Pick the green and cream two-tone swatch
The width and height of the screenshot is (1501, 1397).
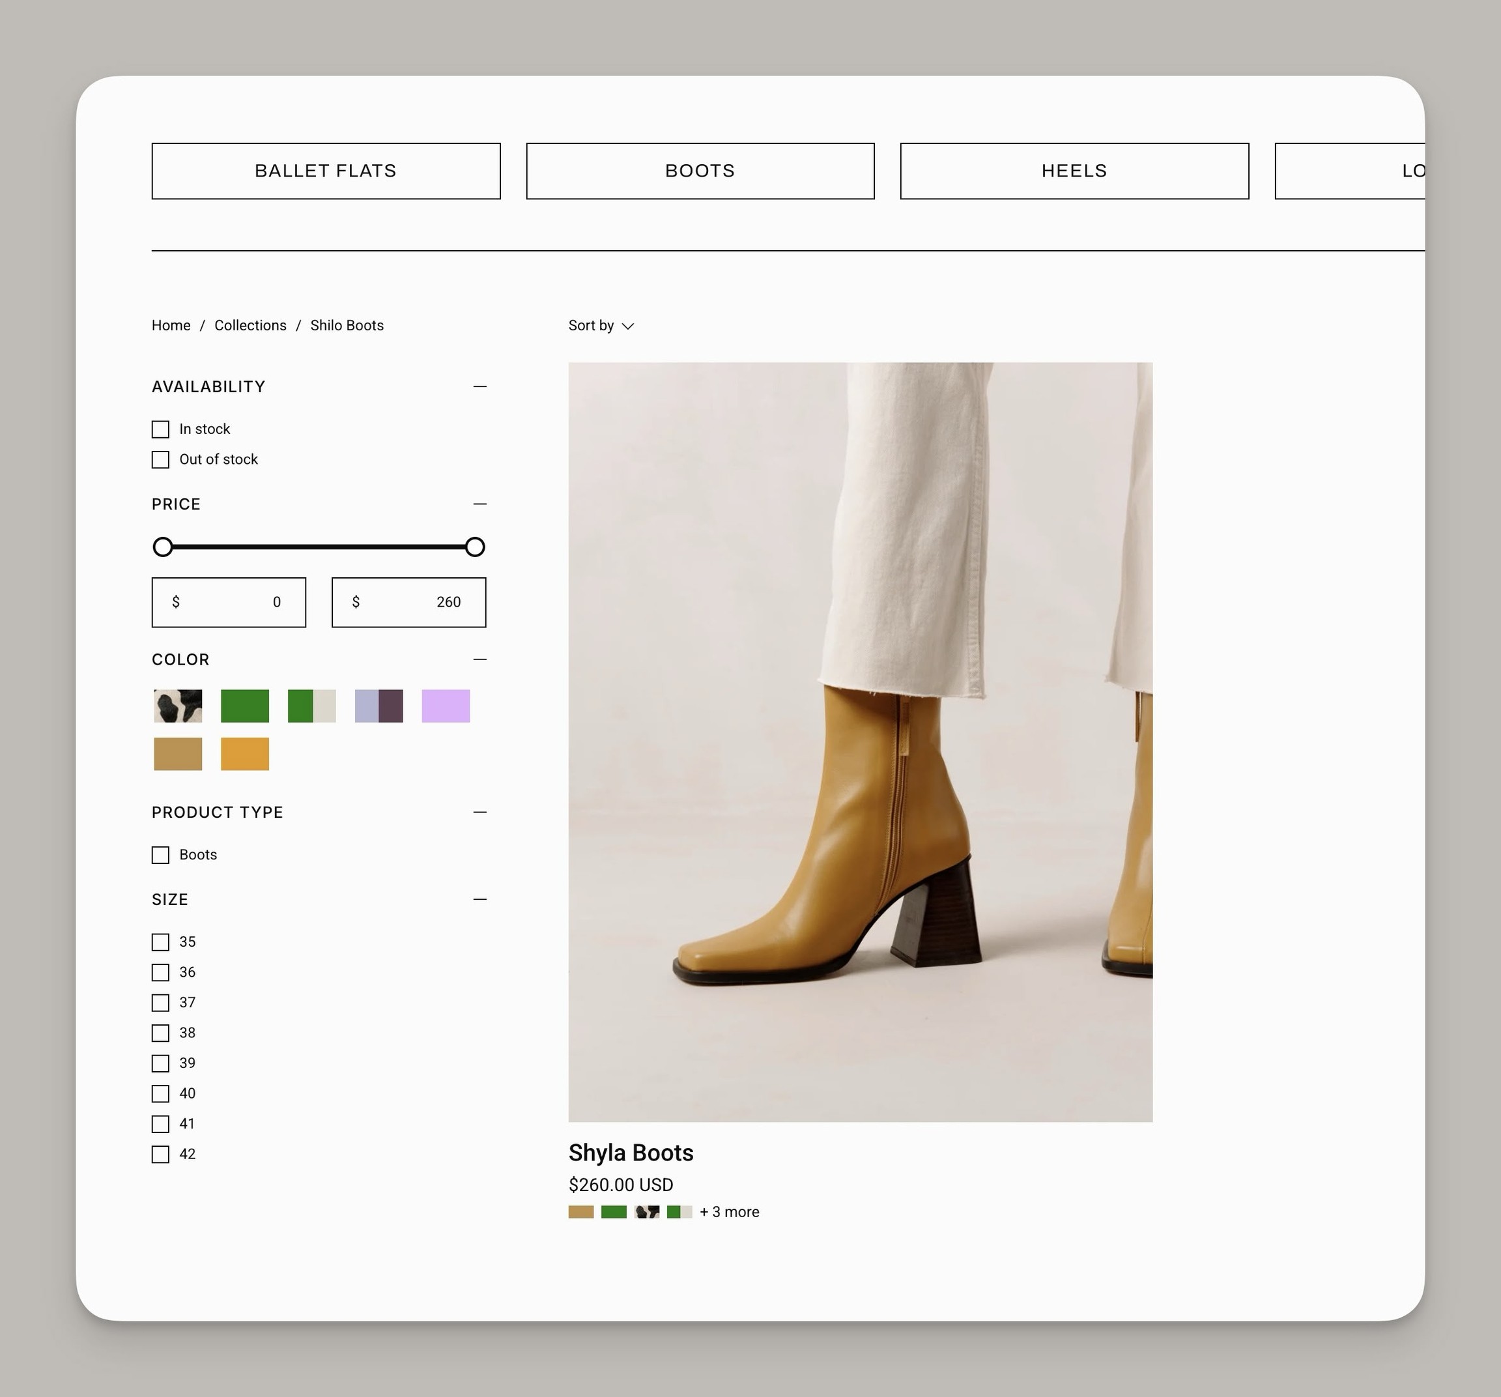312,706
